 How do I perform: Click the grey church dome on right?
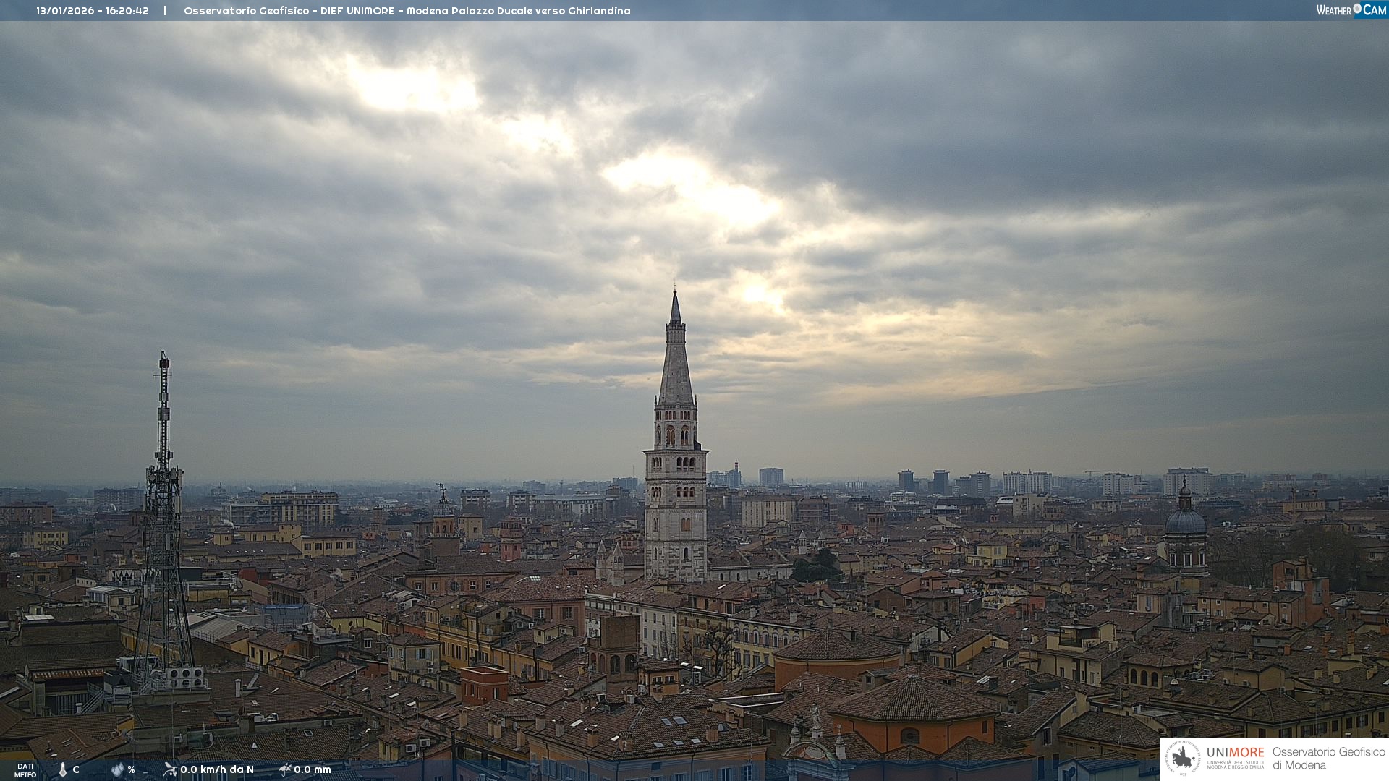point(1185,521)
